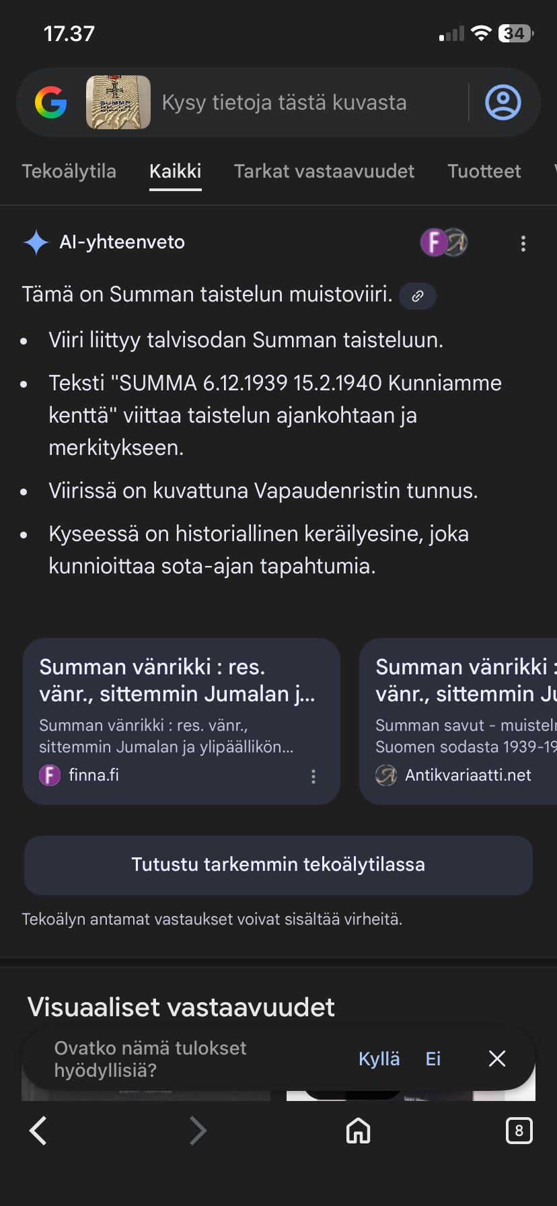
Task: Open the Tekoälytila link
Action: [x=69, y=172]
